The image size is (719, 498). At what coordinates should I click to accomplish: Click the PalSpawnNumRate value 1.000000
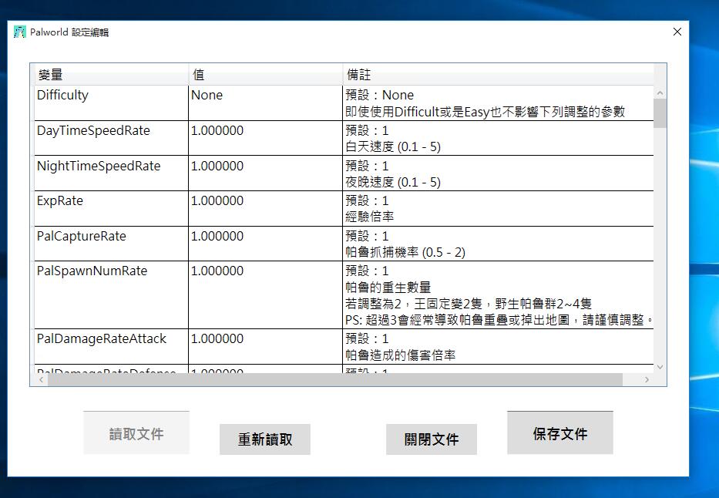(x=266, y=294)
